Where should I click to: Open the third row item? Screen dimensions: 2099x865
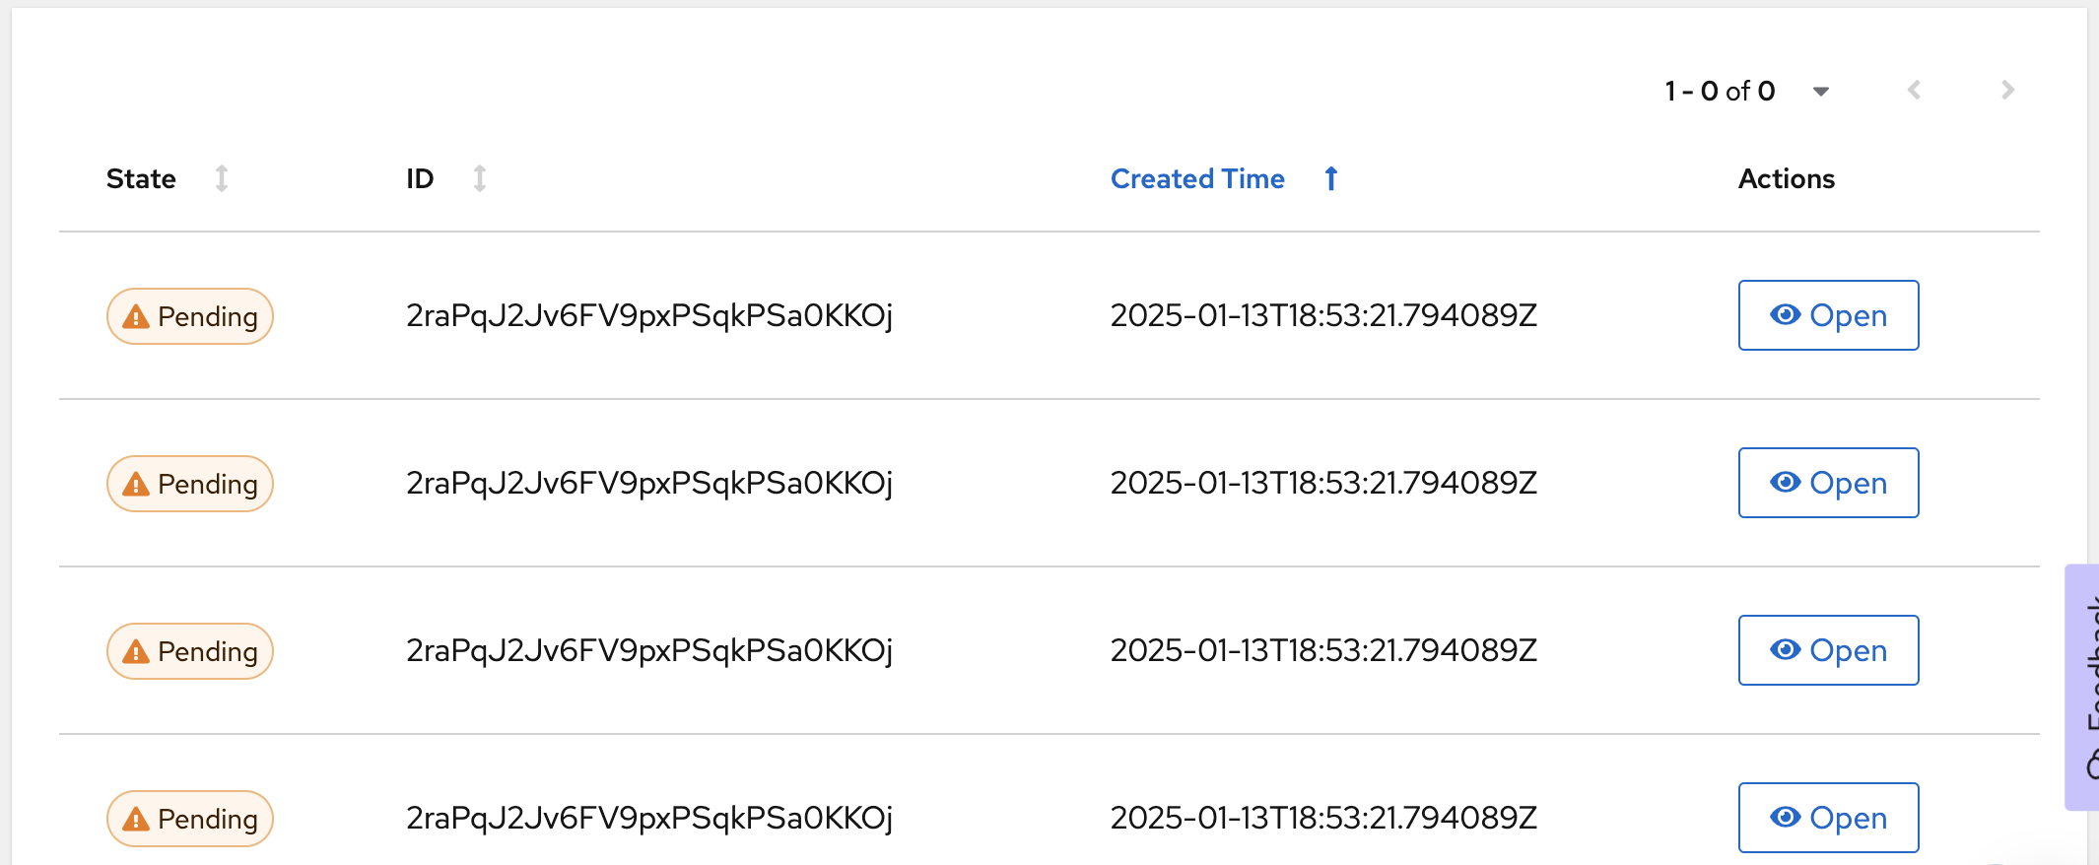(x=1828, y=650)
